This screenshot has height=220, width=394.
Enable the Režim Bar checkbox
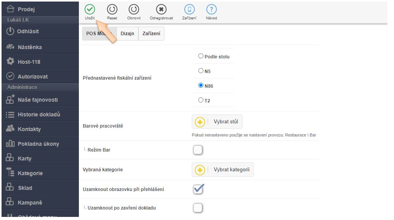coord(198,150)
